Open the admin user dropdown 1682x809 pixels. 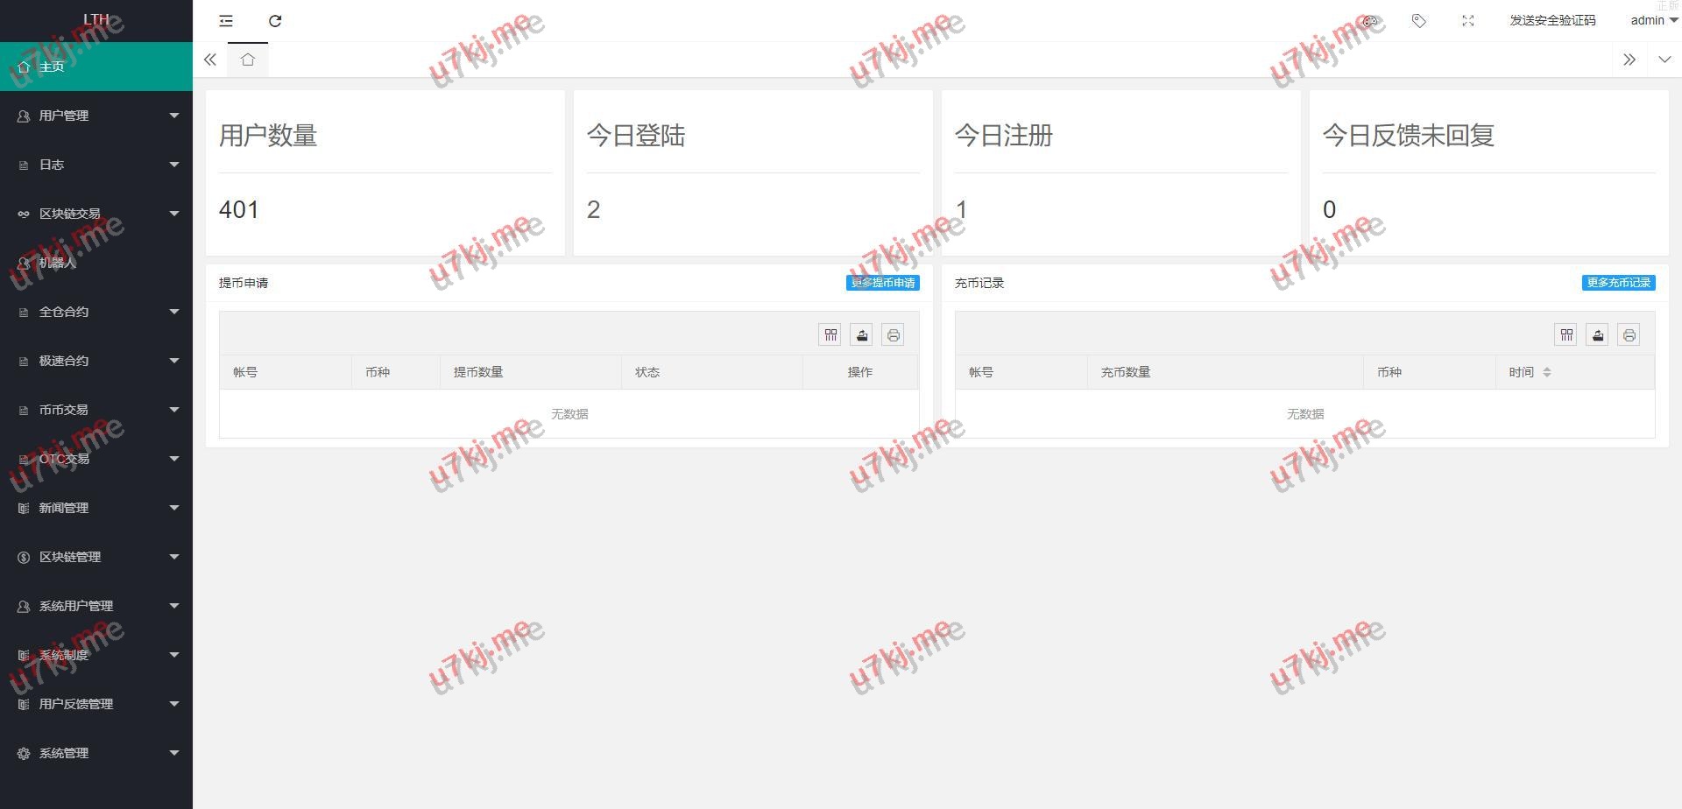pos(1653,21)
